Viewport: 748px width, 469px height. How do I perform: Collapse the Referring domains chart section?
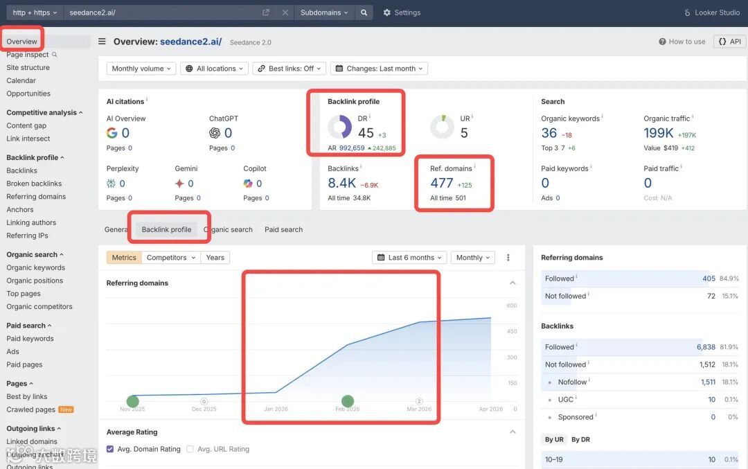(513, 283)
